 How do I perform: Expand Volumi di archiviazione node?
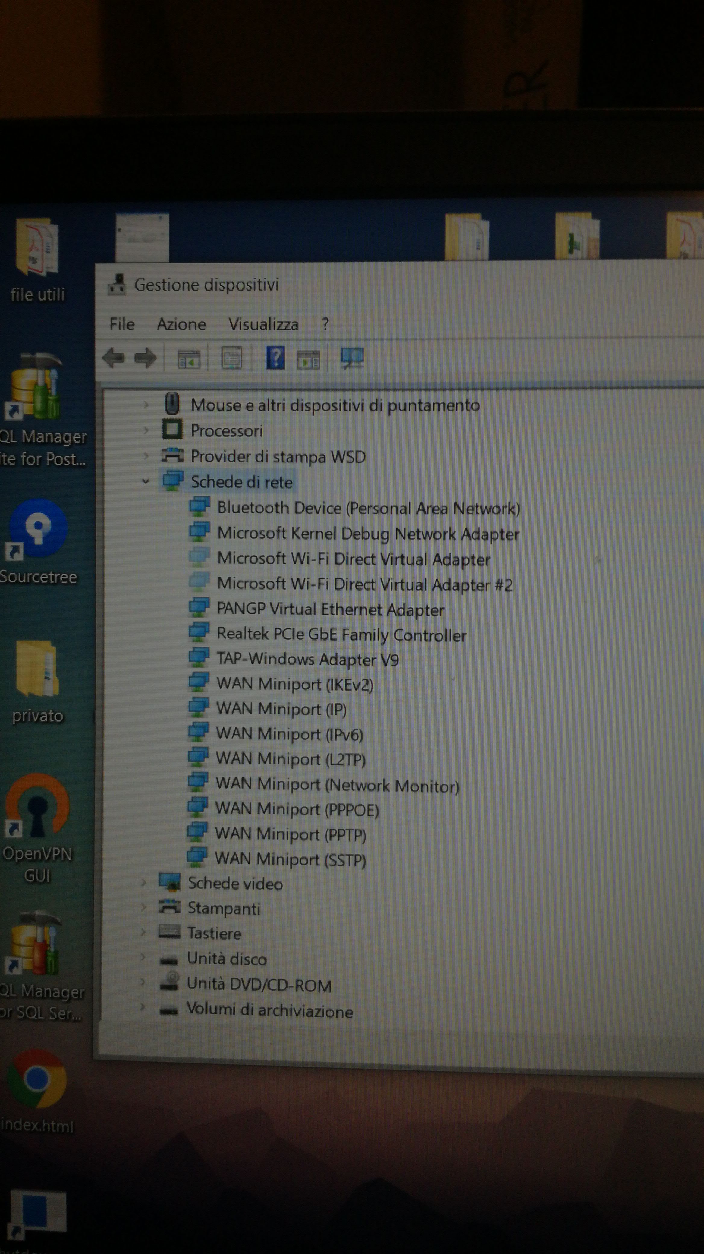pyautogui.click(x=142, y=1007)
